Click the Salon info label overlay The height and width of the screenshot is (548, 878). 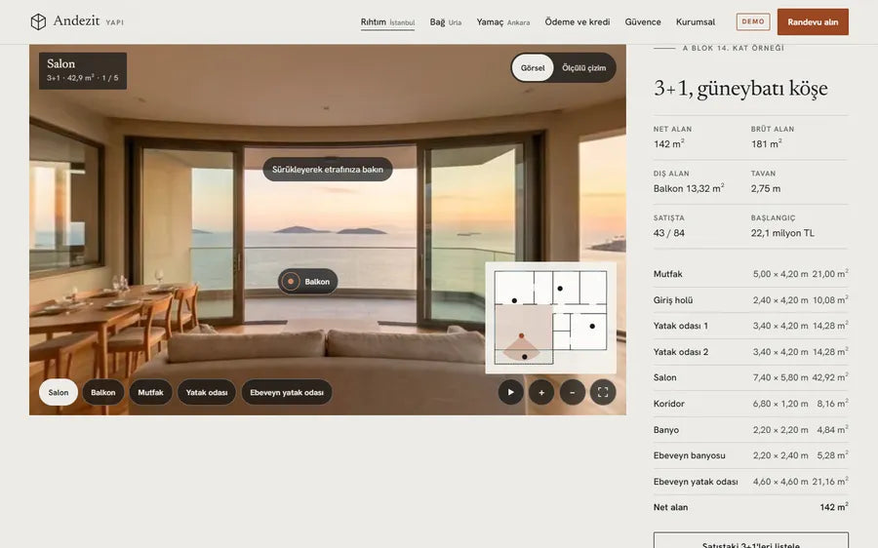click(x=83, y=70)
